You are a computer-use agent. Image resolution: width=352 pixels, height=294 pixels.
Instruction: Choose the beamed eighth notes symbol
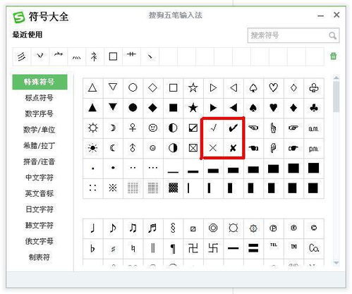click(133, 228)
